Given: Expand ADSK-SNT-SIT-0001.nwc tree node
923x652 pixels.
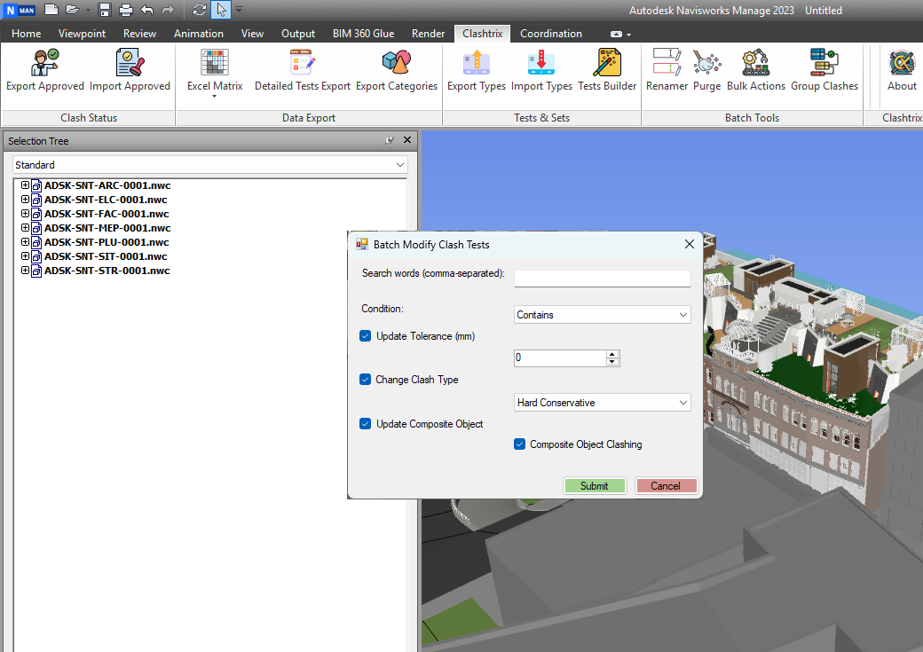Looking at the screenshot, I should coord(26,255).
